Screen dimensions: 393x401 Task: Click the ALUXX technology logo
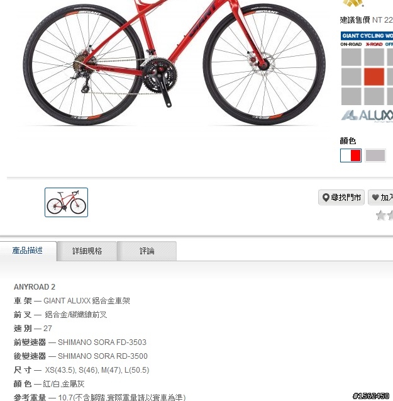367,116
